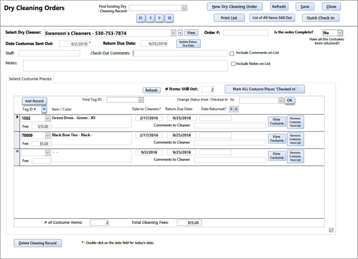
Task: Open the Tag ID dropdown for 1502
Action: click(48, 118)
